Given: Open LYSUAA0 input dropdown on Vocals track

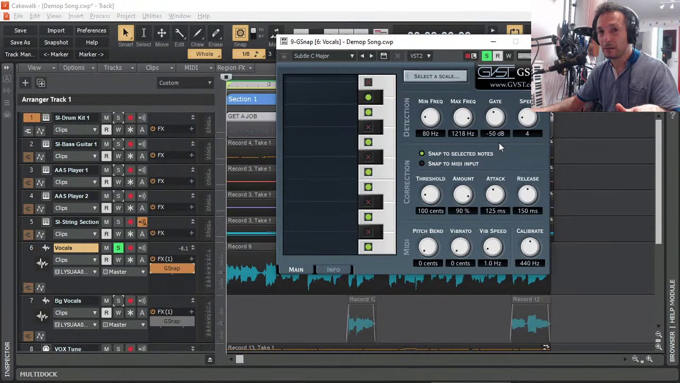Looking at the screenshot, I should point(75,272).
